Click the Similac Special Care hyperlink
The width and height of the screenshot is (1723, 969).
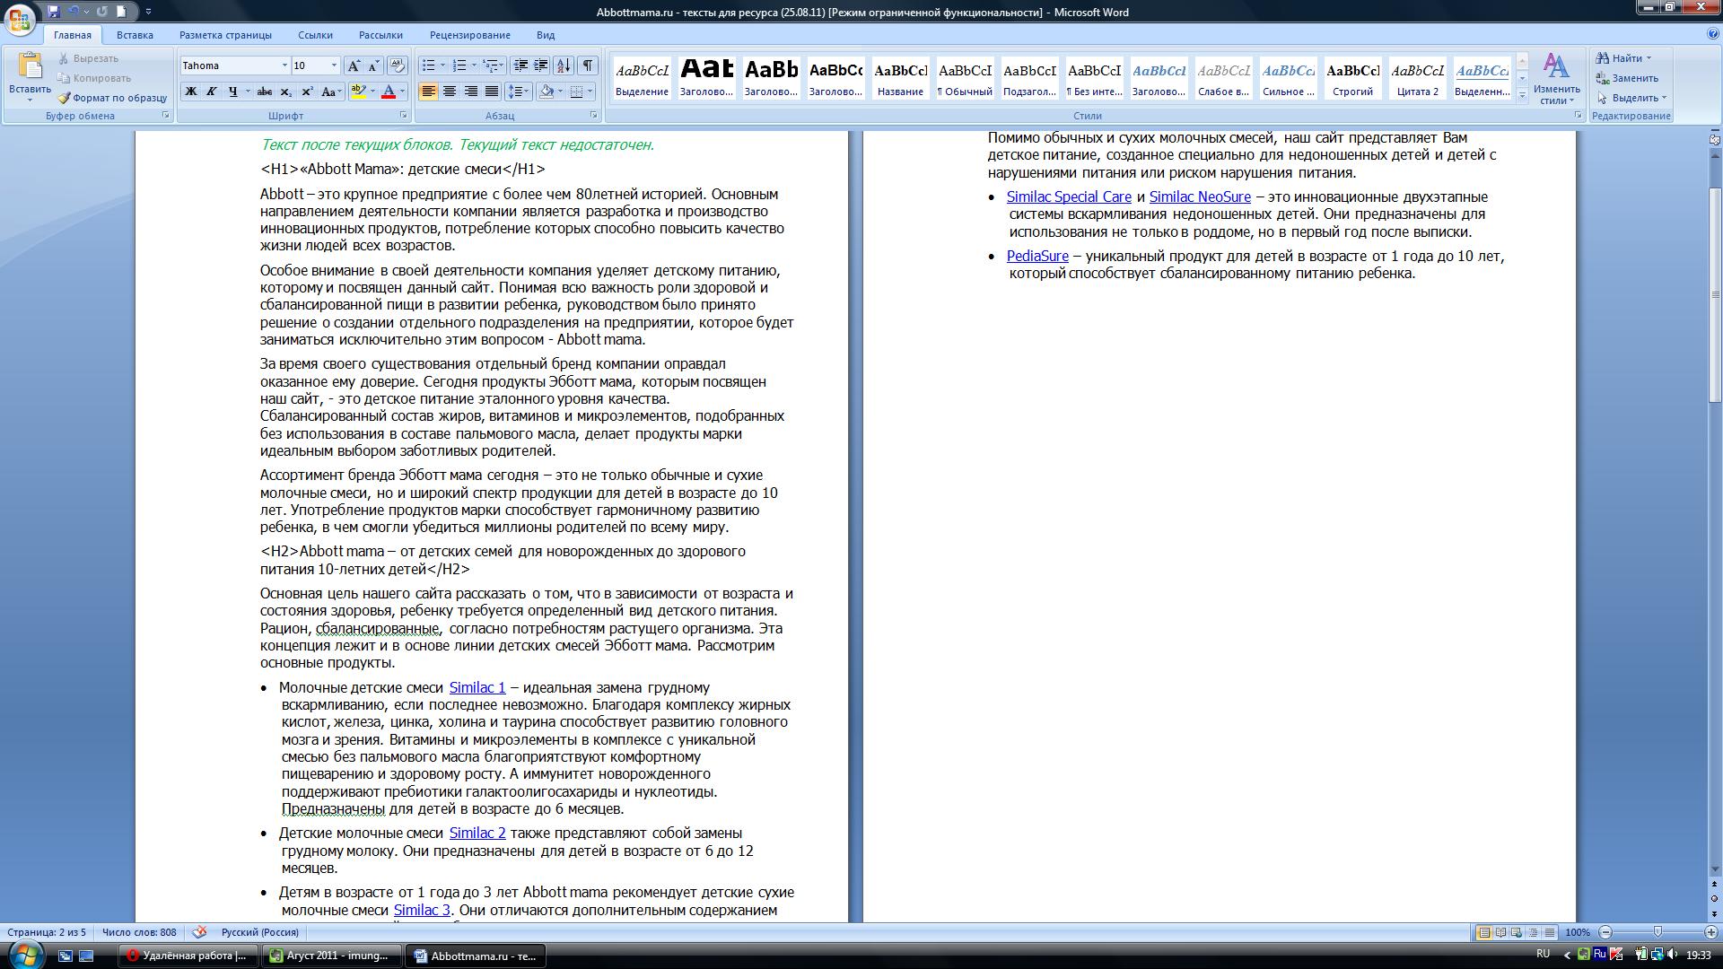(1068, 197)
